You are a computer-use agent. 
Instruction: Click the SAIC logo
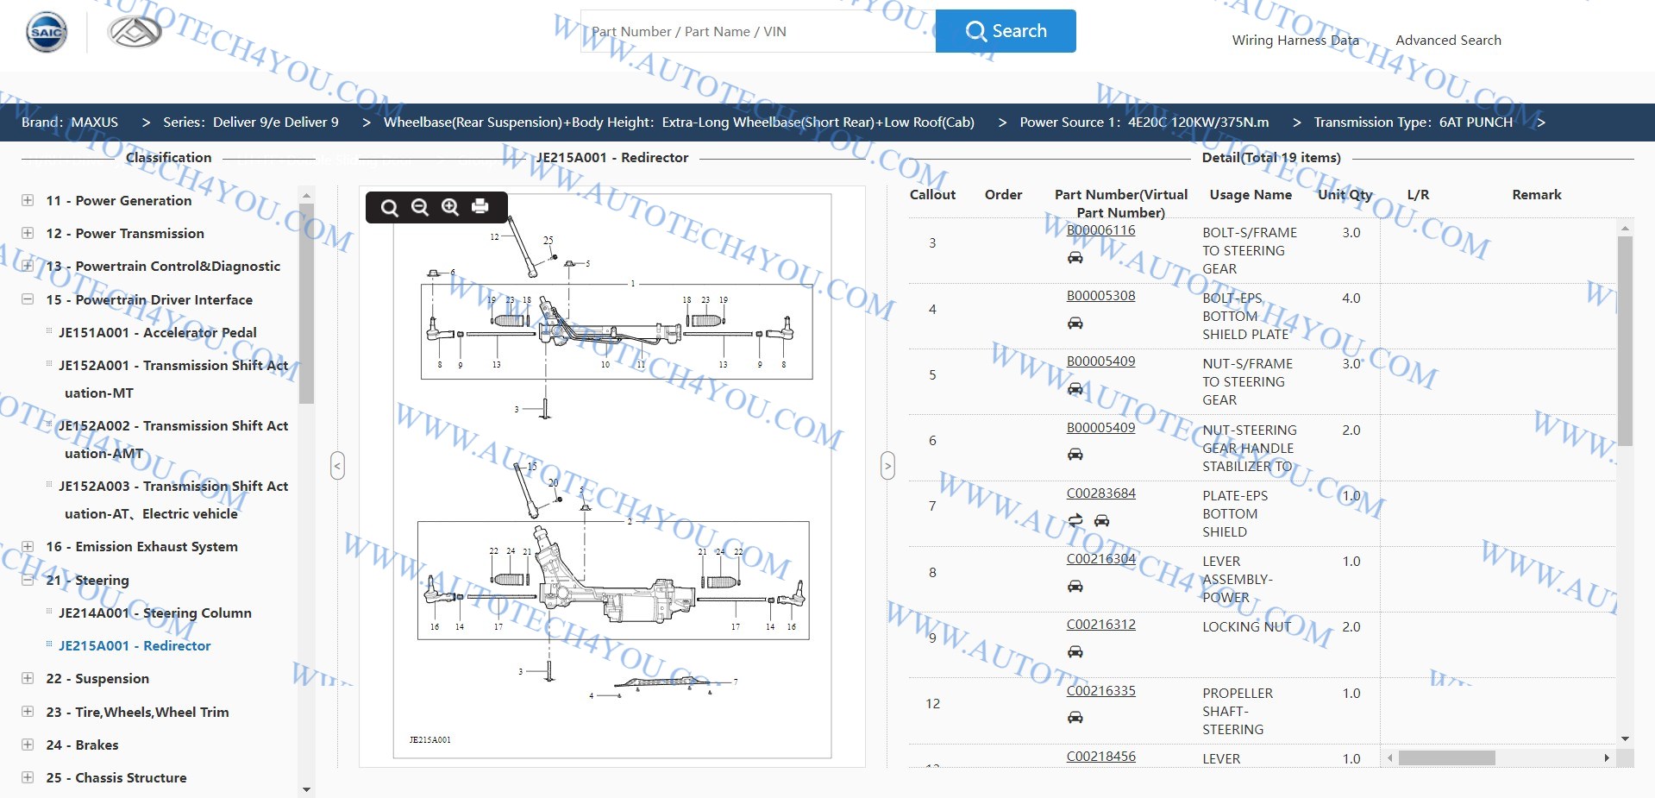pyautogui.click(x=46, y=30)
